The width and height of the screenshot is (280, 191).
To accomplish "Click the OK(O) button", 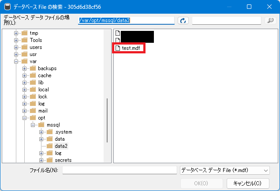I will 202,184.
